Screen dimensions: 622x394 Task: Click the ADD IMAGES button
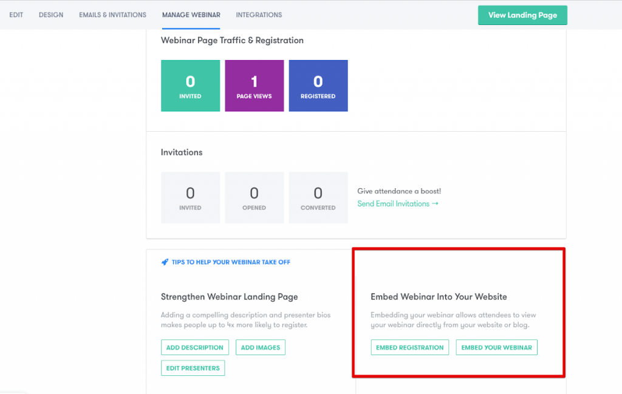(261, 347)
